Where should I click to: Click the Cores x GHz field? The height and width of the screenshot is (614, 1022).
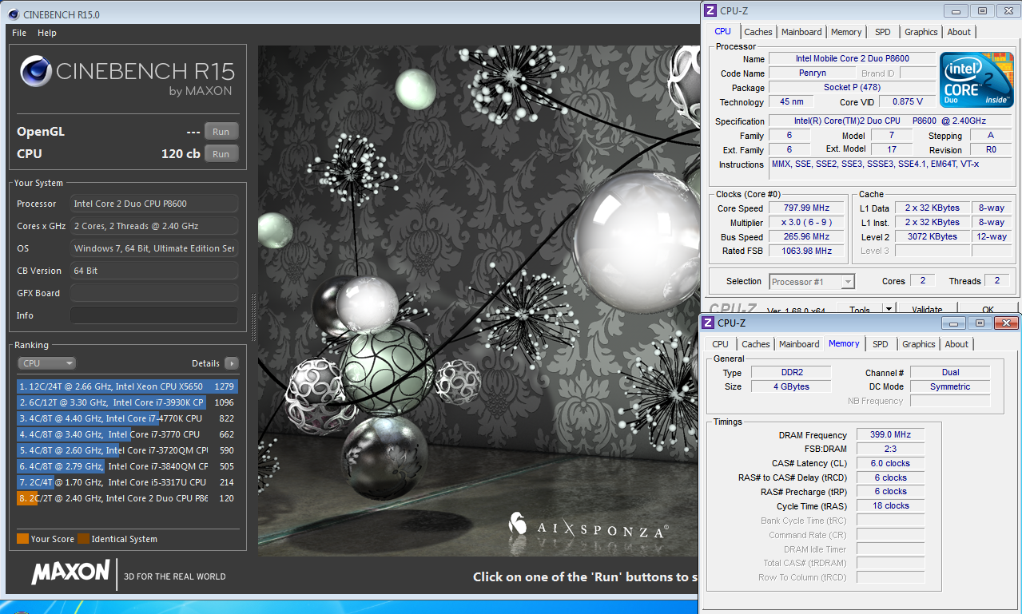[x=154, y=226]
